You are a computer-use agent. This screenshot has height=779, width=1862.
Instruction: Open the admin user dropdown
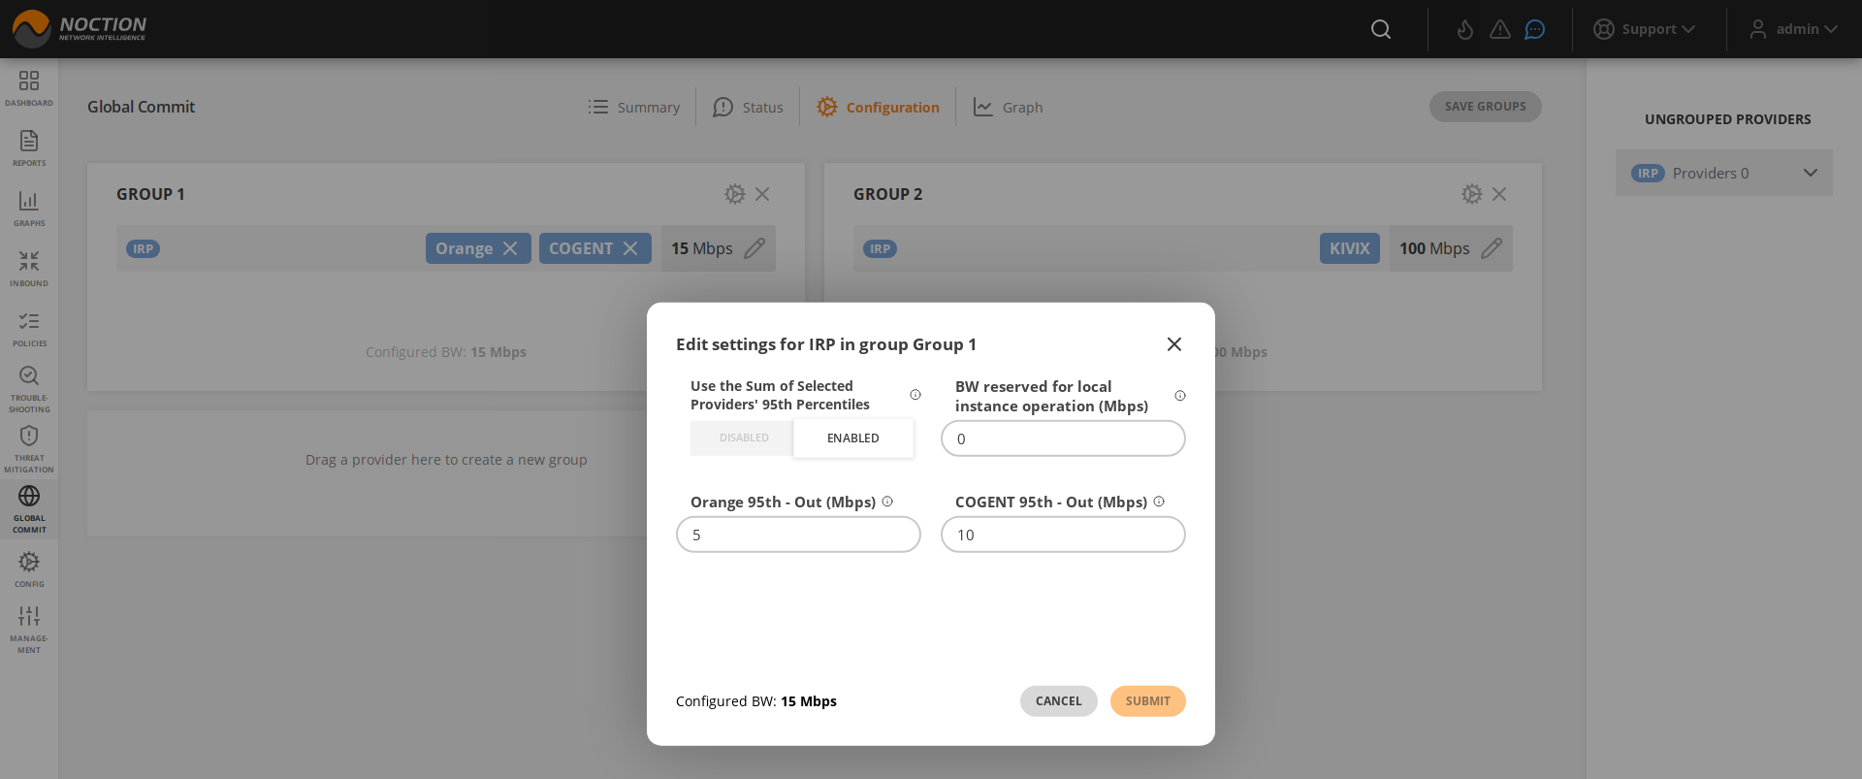[1794, 29]
